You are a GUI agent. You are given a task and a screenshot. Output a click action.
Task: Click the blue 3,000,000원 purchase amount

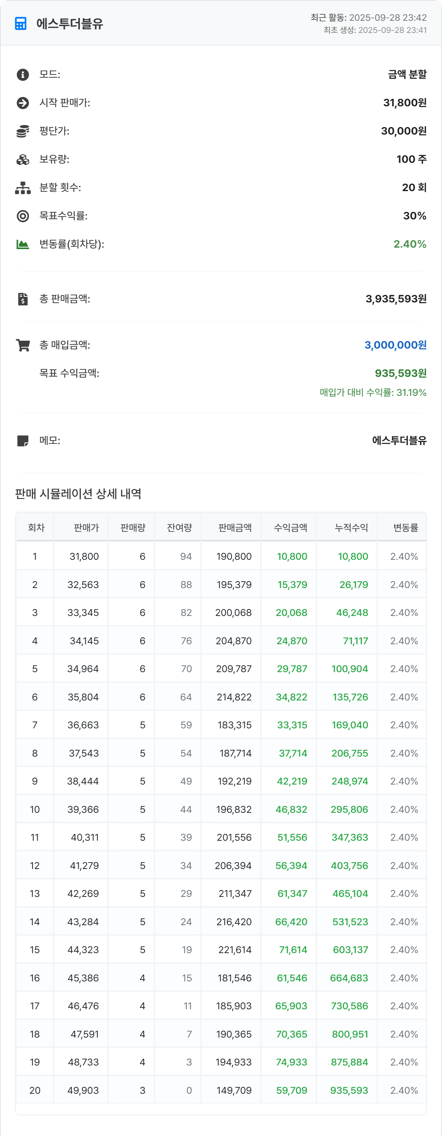point(395,345)
